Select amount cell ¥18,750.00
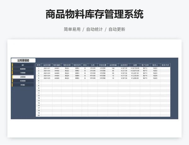The width and height of the screenshot is (189, 145). pos(135,68)
